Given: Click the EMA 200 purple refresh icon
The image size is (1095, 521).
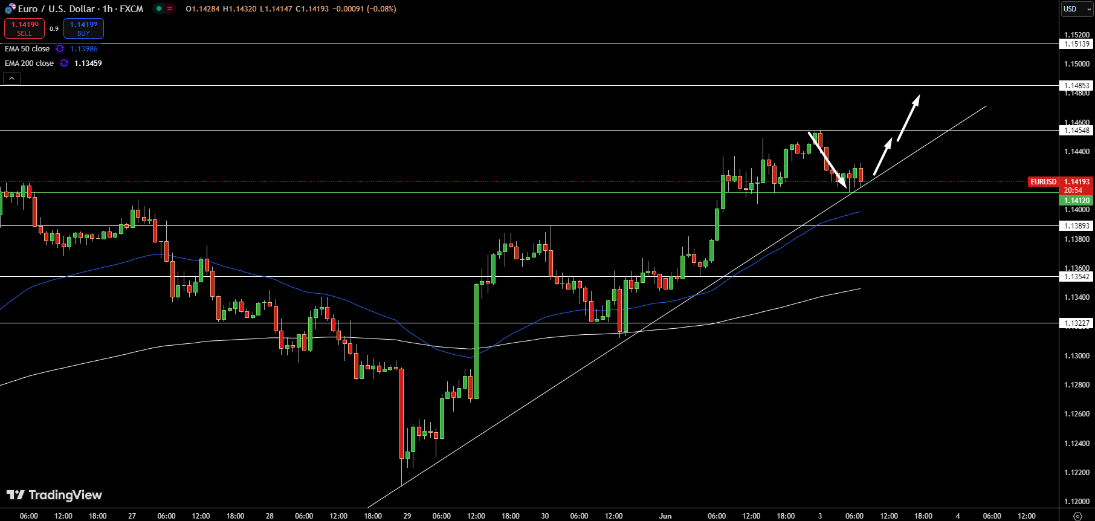Looking at the screenshot, I should [x=64, y=63].
